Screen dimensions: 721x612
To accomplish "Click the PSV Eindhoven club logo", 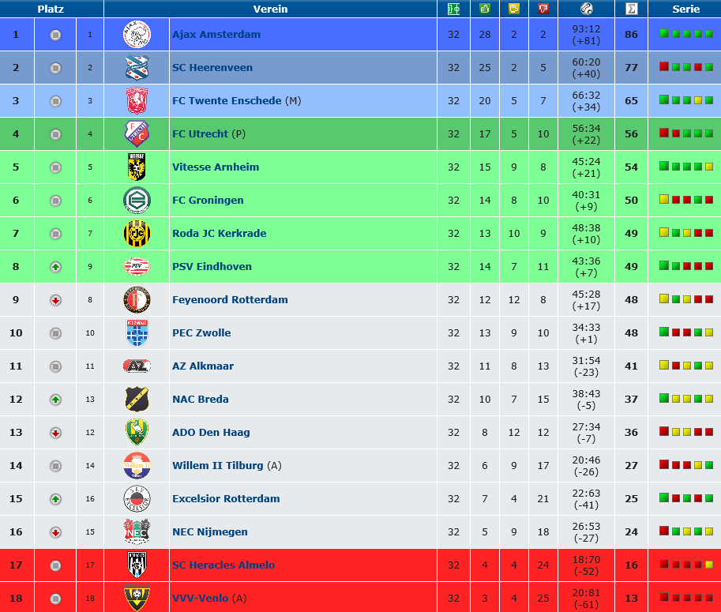I will [x=137, y=266].
